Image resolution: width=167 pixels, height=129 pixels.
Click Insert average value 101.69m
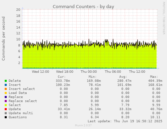coord(124,85)
